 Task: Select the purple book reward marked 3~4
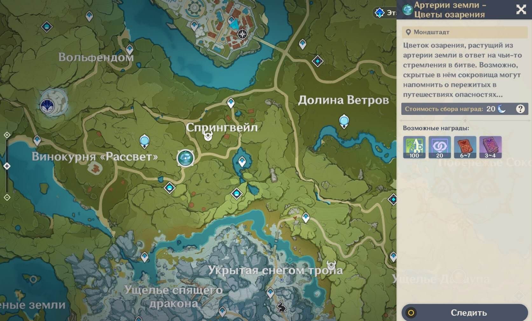click(x=490, y=147)
